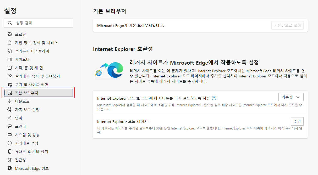Click the Internet Explorer 모드 페이지 label
Viewport: 318px width, 175px height.
pyautogui.click(x=122, y=122)
